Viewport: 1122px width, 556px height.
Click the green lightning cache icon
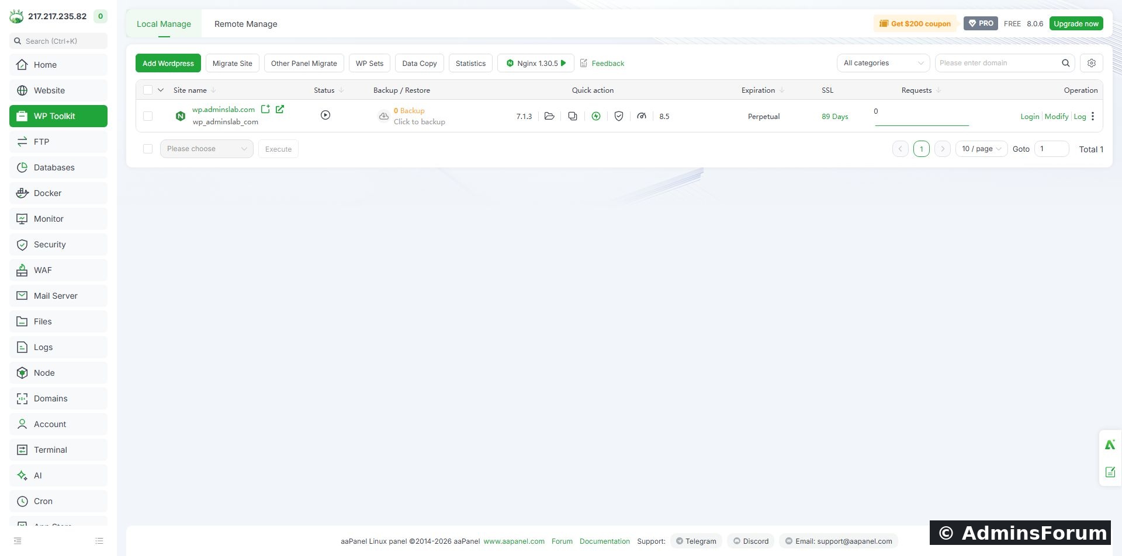596,116
